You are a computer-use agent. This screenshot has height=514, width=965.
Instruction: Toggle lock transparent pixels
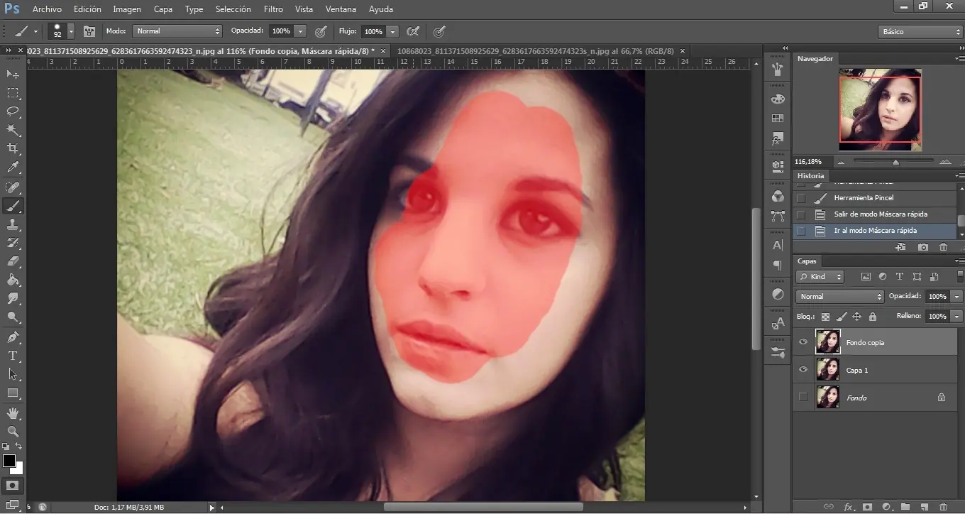825,317
